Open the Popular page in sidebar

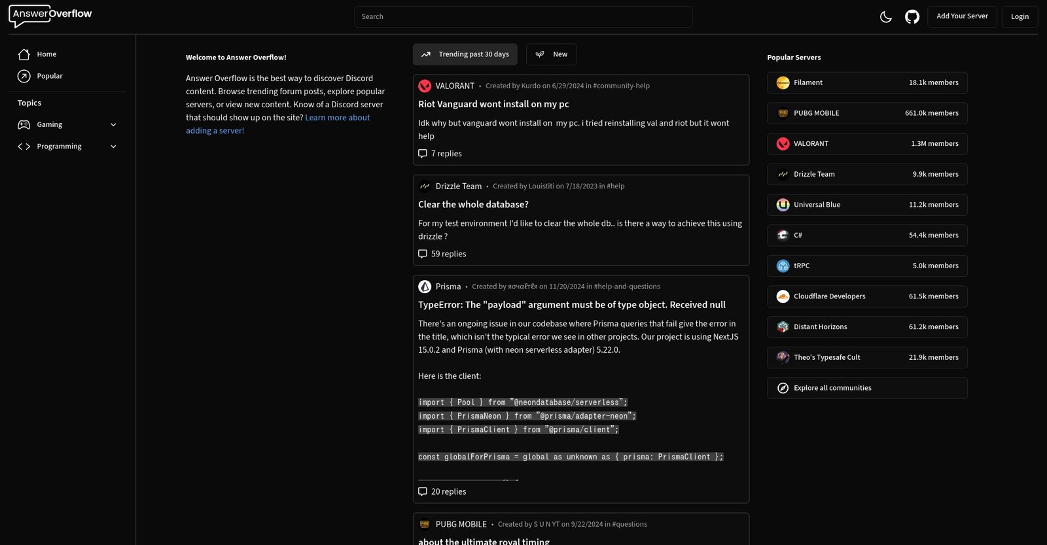[50, 76]
